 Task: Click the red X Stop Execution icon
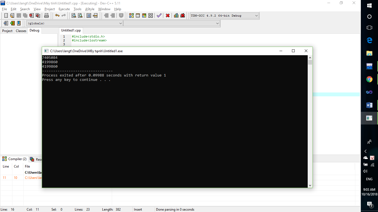click(168, 15)
